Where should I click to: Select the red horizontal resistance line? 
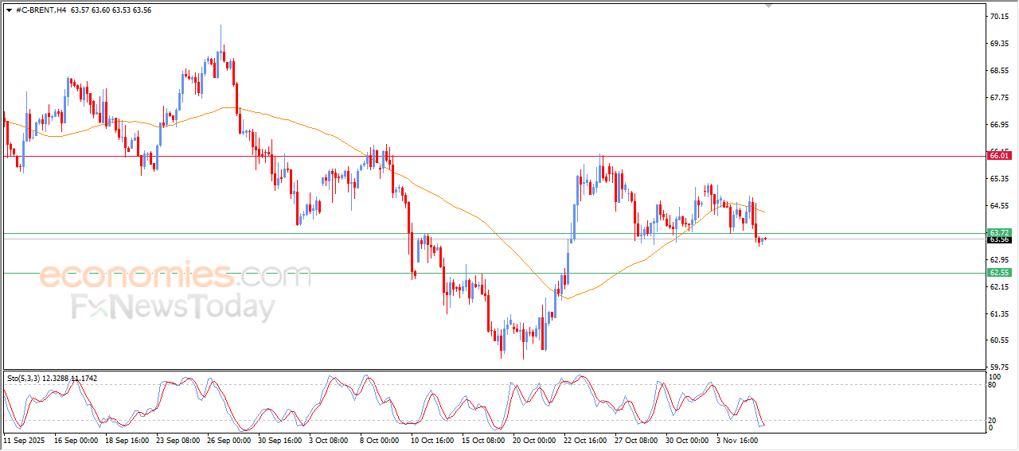478,157
